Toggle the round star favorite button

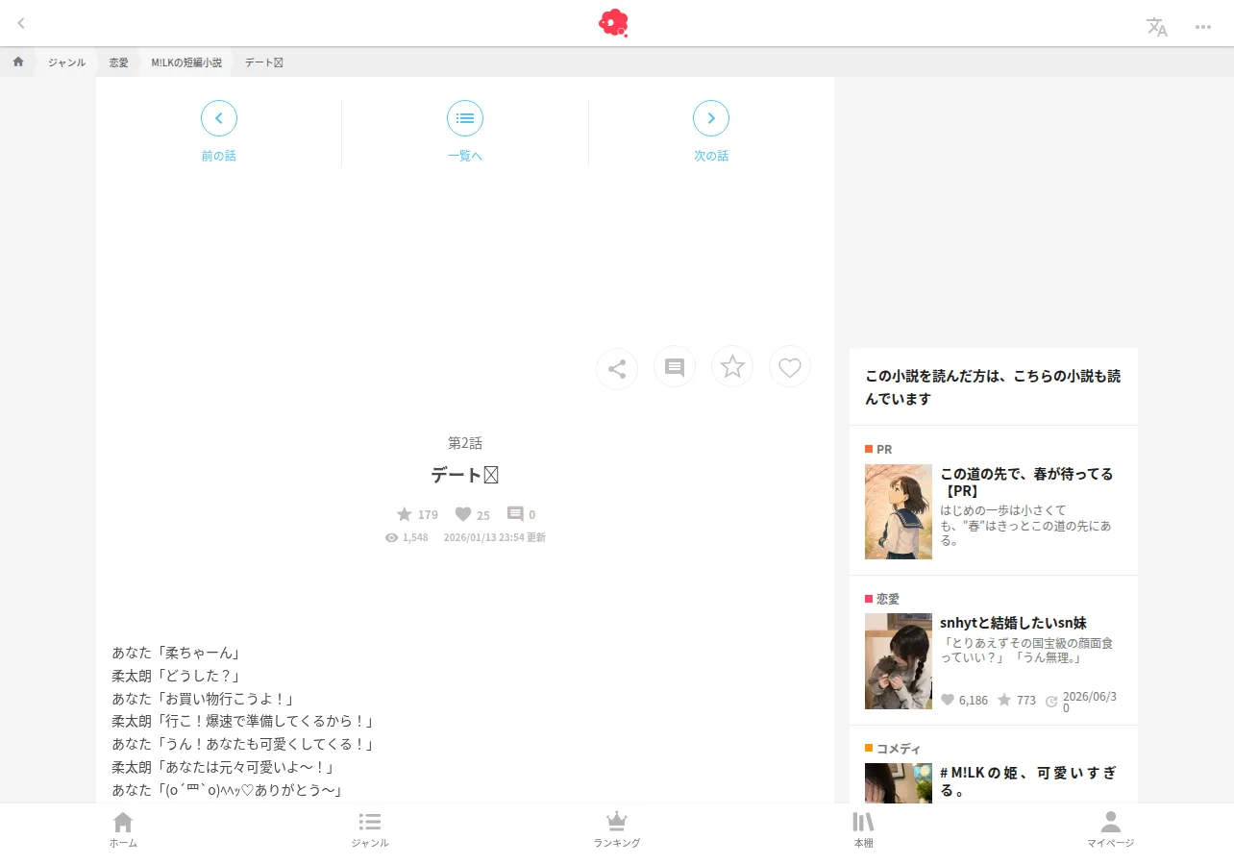pyautogui.click(x=732, y=366)
